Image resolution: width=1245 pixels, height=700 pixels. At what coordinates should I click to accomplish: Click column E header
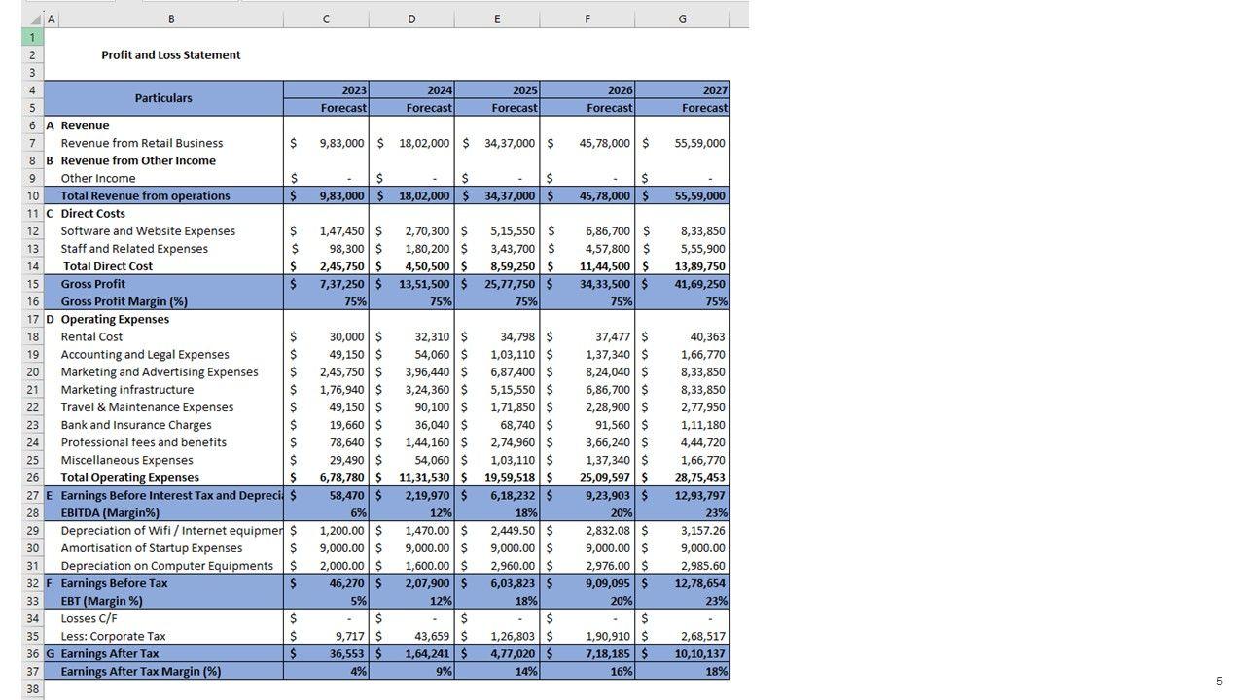pos(497,19)
